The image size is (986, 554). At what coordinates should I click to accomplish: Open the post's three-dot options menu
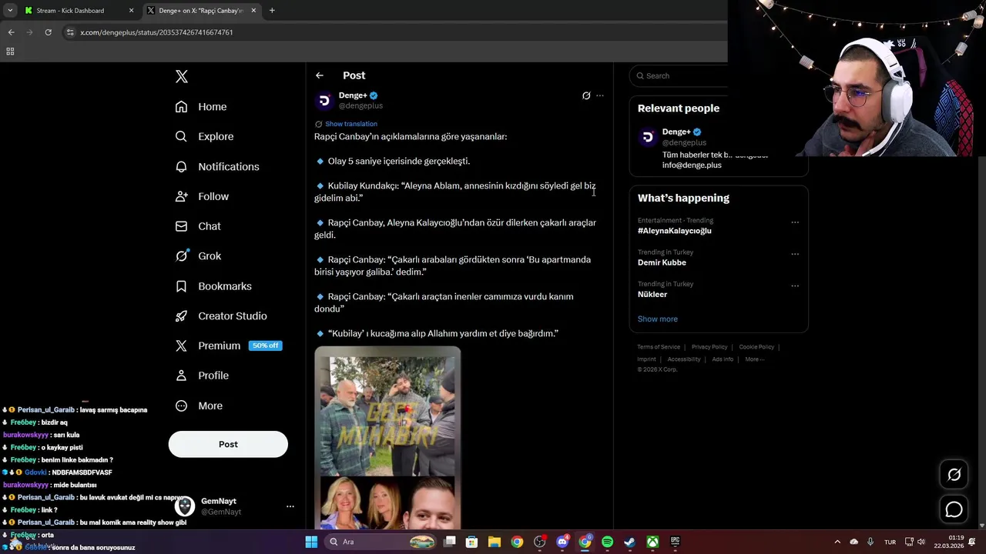[x=600, y=95]
